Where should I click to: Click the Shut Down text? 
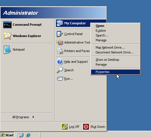pyautogui.click(x=98, y=127)
